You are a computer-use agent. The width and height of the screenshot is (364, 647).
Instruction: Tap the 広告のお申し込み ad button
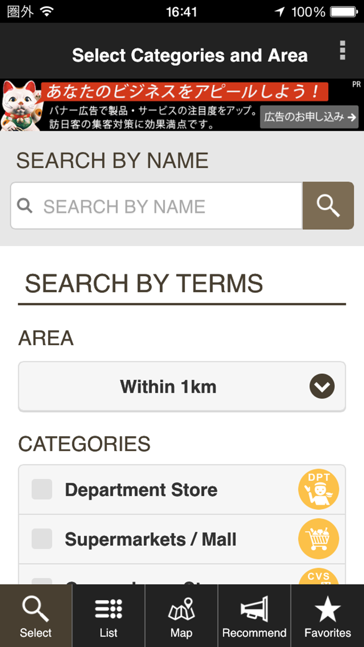[309, 117]
